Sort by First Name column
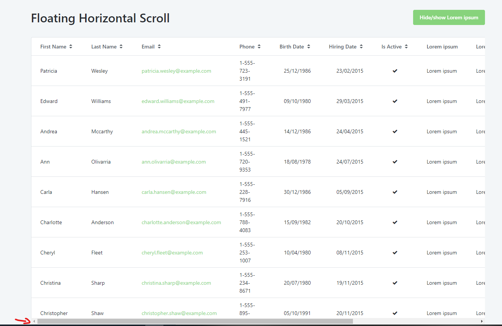Image resolution: width=502 pixels, height=326 pixels. pyautogui.click(x=56, y=47)
